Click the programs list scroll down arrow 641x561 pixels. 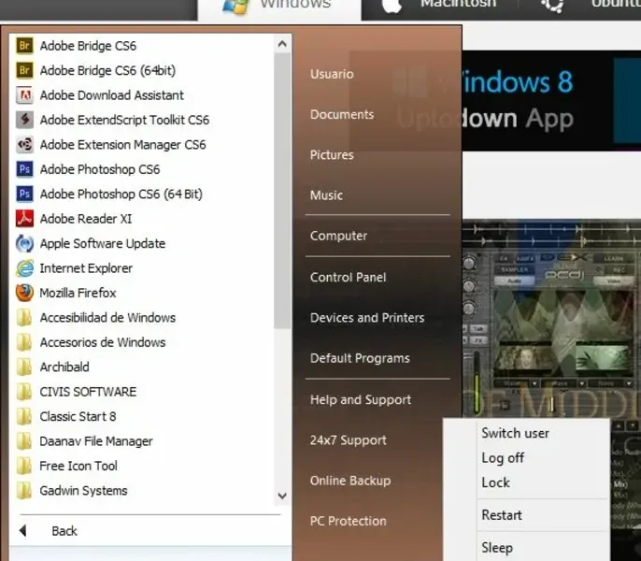(x=282, y=496)
